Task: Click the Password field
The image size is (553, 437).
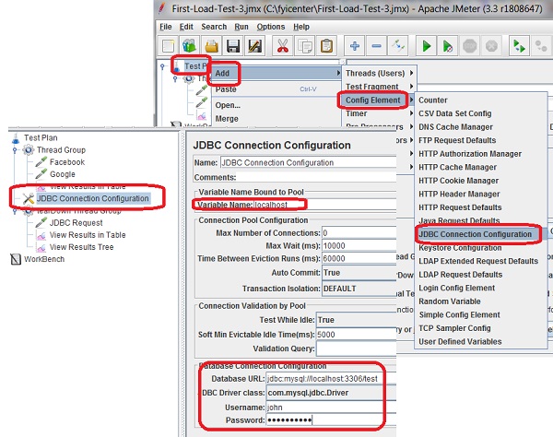Action: tap(331, 420)
